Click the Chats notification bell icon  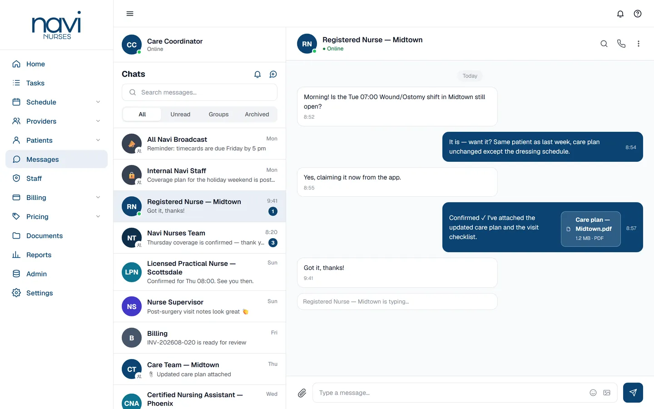click(258, 74)
